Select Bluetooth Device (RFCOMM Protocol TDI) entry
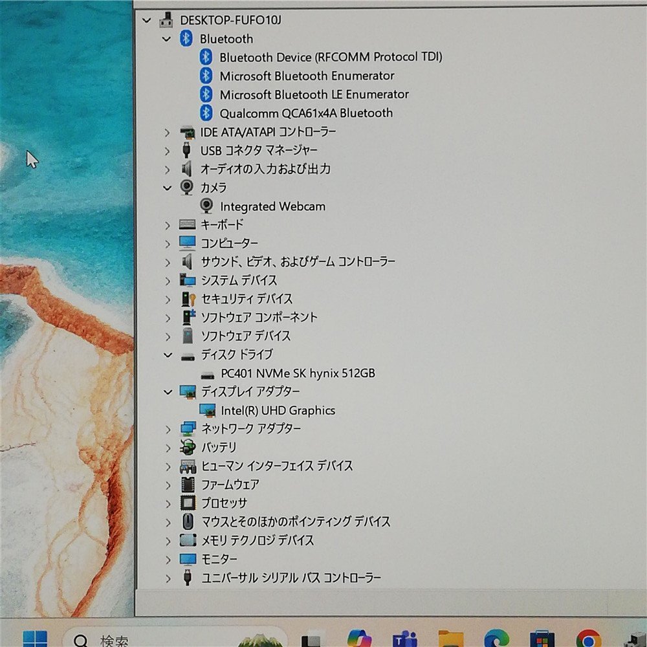647x647 pixels. 331,57
